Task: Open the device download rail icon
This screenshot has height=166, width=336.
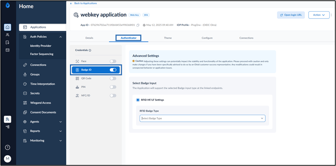Action: (x=7, y=42)
